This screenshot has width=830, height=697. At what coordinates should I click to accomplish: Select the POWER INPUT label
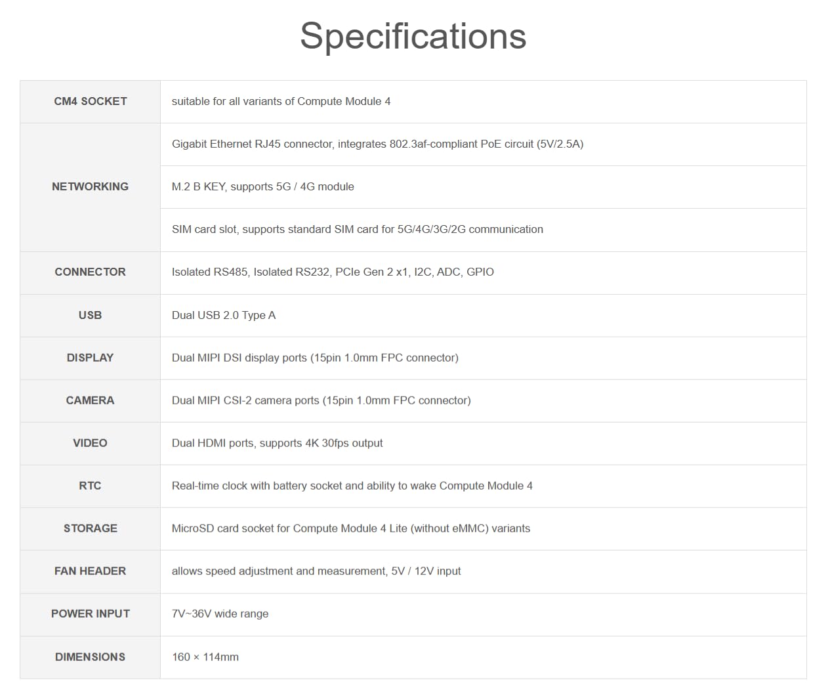[x=91, y=614]
